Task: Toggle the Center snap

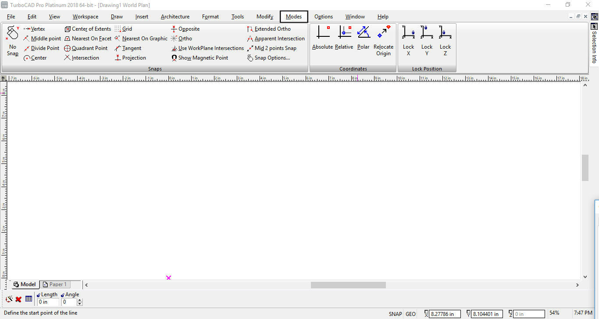Action: (x=35, y=58)
